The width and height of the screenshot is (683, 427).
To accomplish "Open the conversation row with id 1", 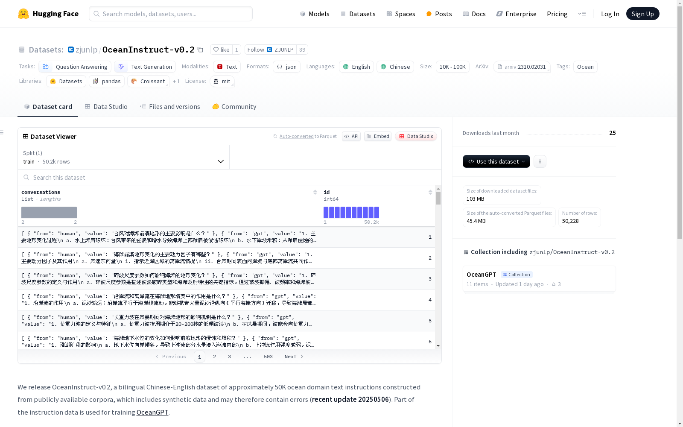I will pyautogui.click(x=226, y=237).
